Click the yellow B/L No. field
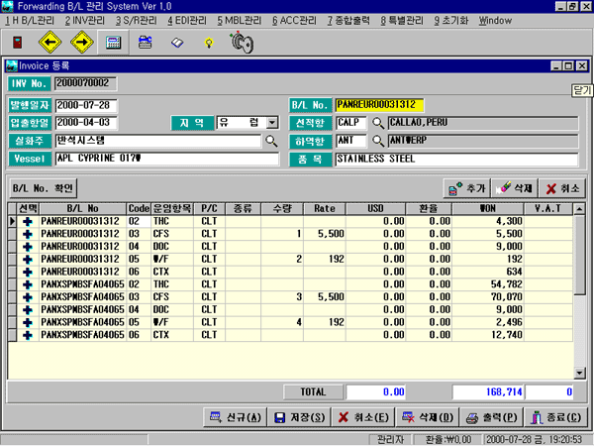This screenshot has width=594, height=446. pos(379,105)
